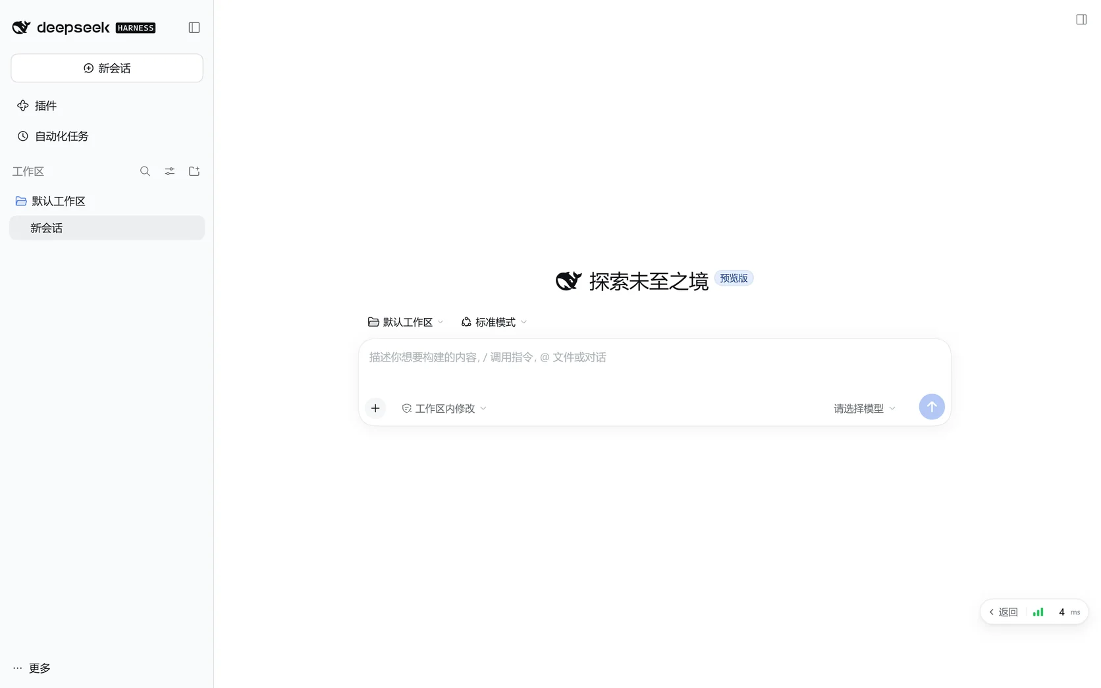This screenshot has height=688, width=1101.
Task: Click the 预览版 preview badge
Action: tap(734, 278)
